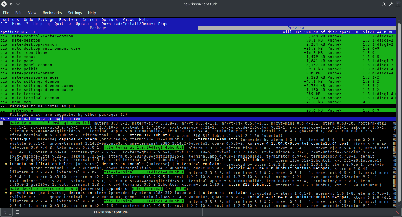Screen dimensions: 402x217
Task: Open Konsole's Help menu in the top menu bar
Action: point(92,13)
